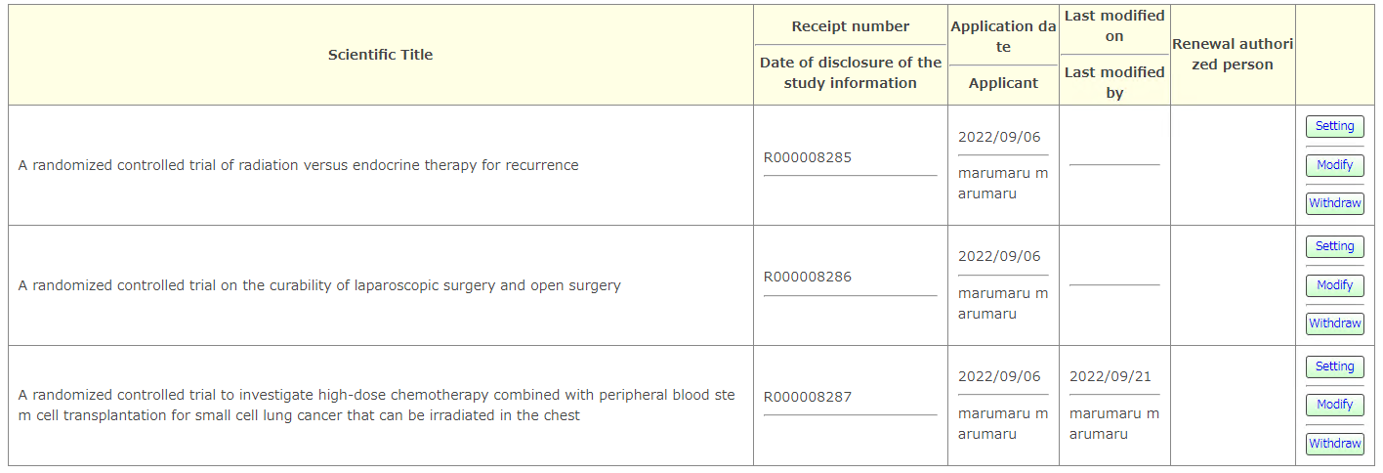Modify the high-dose chemotherapy trial entry

pyautogui.click(x=1334, y=405)
